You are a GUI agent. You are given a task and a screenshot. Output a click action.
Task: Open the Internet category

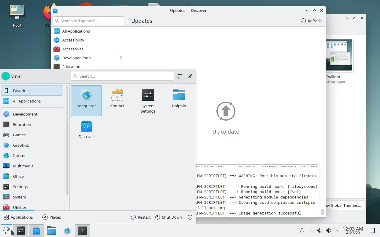coord(32,156)
